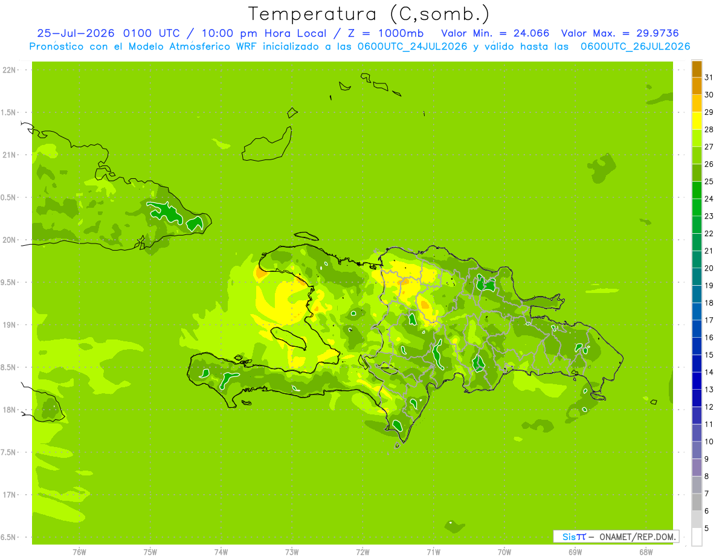The width and height of the screenshot is (725, 560).
Task: Click the 19N latitude label
Action: click(10, 325)
